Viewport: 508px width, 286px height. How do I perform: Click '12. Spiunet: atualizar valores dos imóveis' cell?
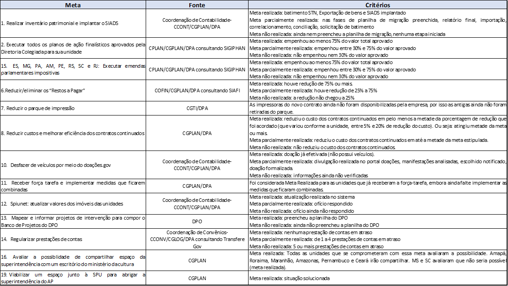pyautogui.click(x=73, y=204)
